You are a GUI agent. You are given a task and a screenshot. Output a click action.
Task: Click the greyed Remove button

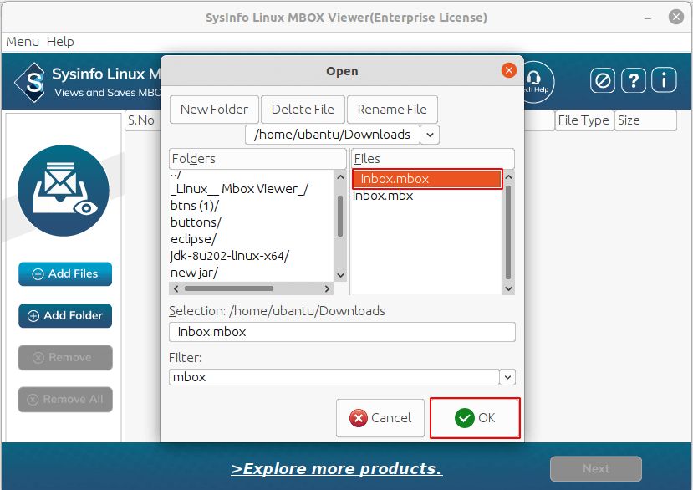[x=65, y=357]
